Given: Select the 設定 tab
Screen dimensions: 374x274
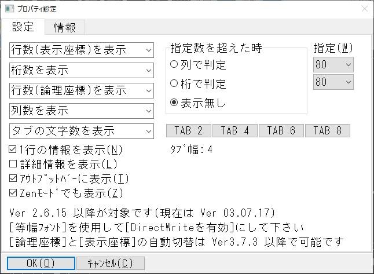Looking at the screenshot, I should pos(23,27).
